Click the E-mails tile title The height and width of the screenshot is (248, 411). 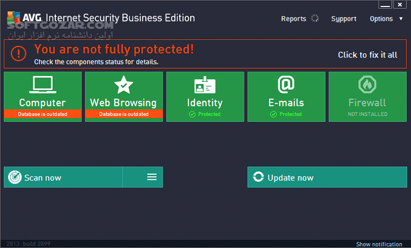286,103
